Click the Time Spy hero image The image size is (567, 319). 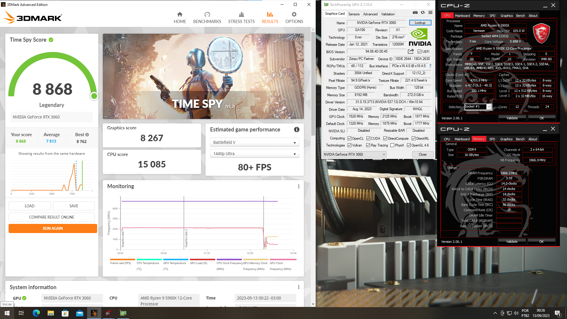coord(203,76)
